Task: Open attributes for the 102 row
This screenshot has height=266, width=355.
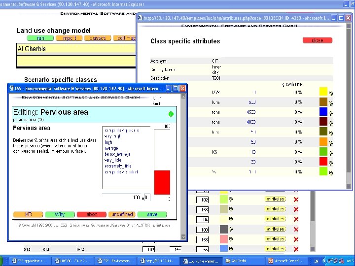Action: tap(275, 199)
